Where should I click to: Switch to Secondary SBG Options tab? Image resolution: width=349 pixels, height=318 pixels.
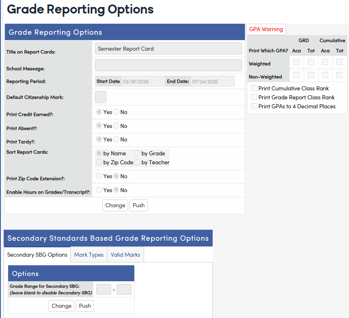pos(37,255)
